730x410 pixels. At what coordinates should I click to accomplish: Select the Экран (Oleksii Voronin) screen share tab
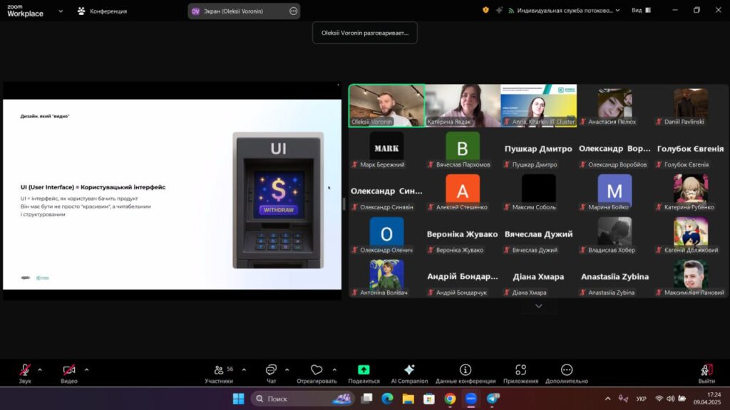coord(244,11)
